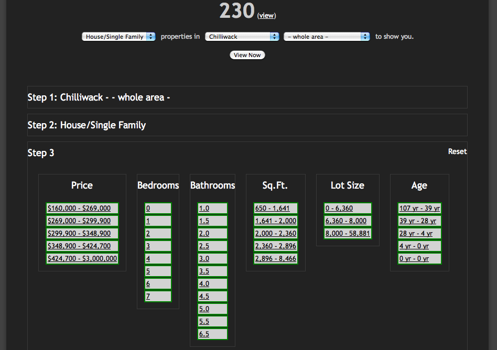Filter age 39 yr - 28 yr
The height and width of the screenshot is (350, 497).
click(419, 221)
